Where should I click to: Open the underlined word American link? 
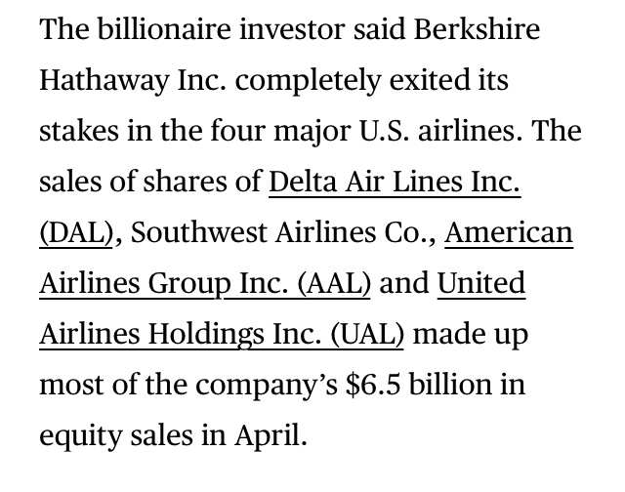tap(509, 232)
